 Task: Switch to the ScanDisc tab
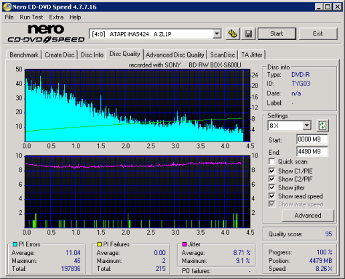click(x=223, y=55)
